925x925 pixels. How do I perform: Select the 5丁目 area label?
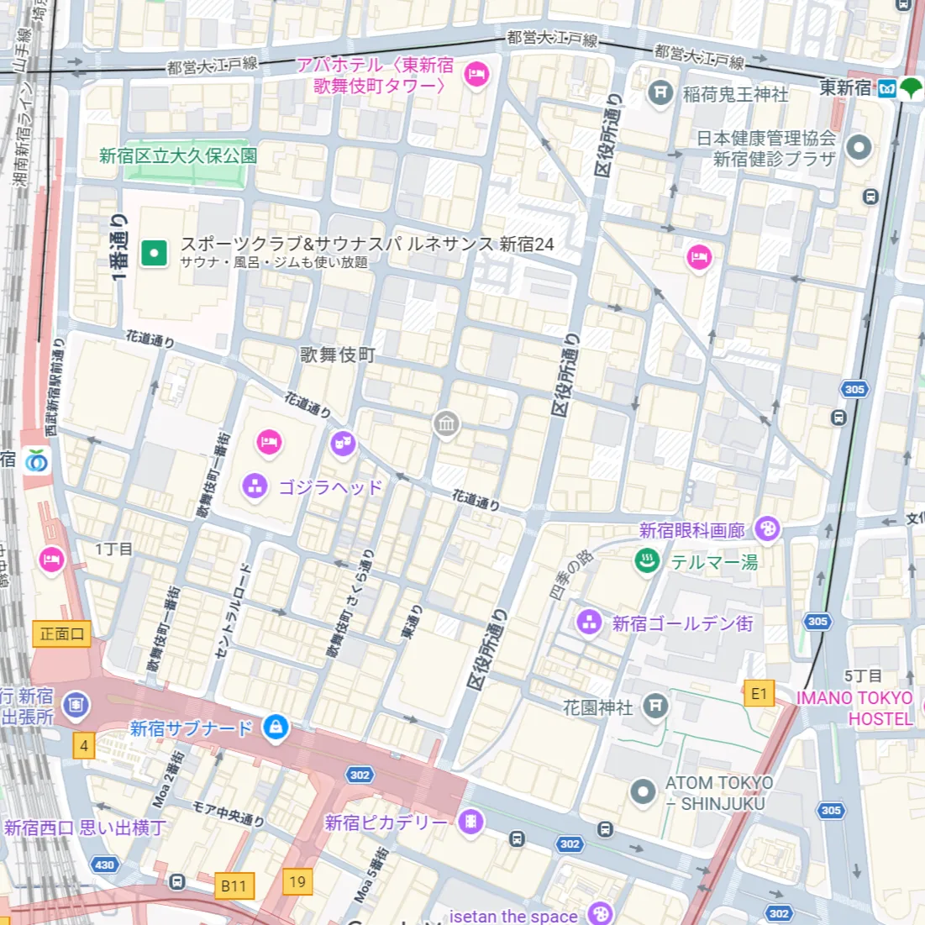pyautogui.click(x=863, y=676)
